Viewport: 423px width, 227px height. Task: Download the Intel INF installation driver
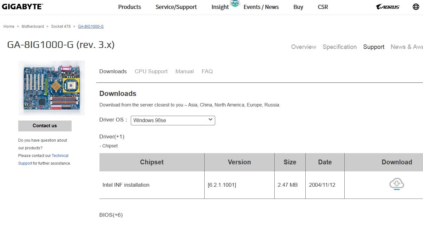click(397, 184)
